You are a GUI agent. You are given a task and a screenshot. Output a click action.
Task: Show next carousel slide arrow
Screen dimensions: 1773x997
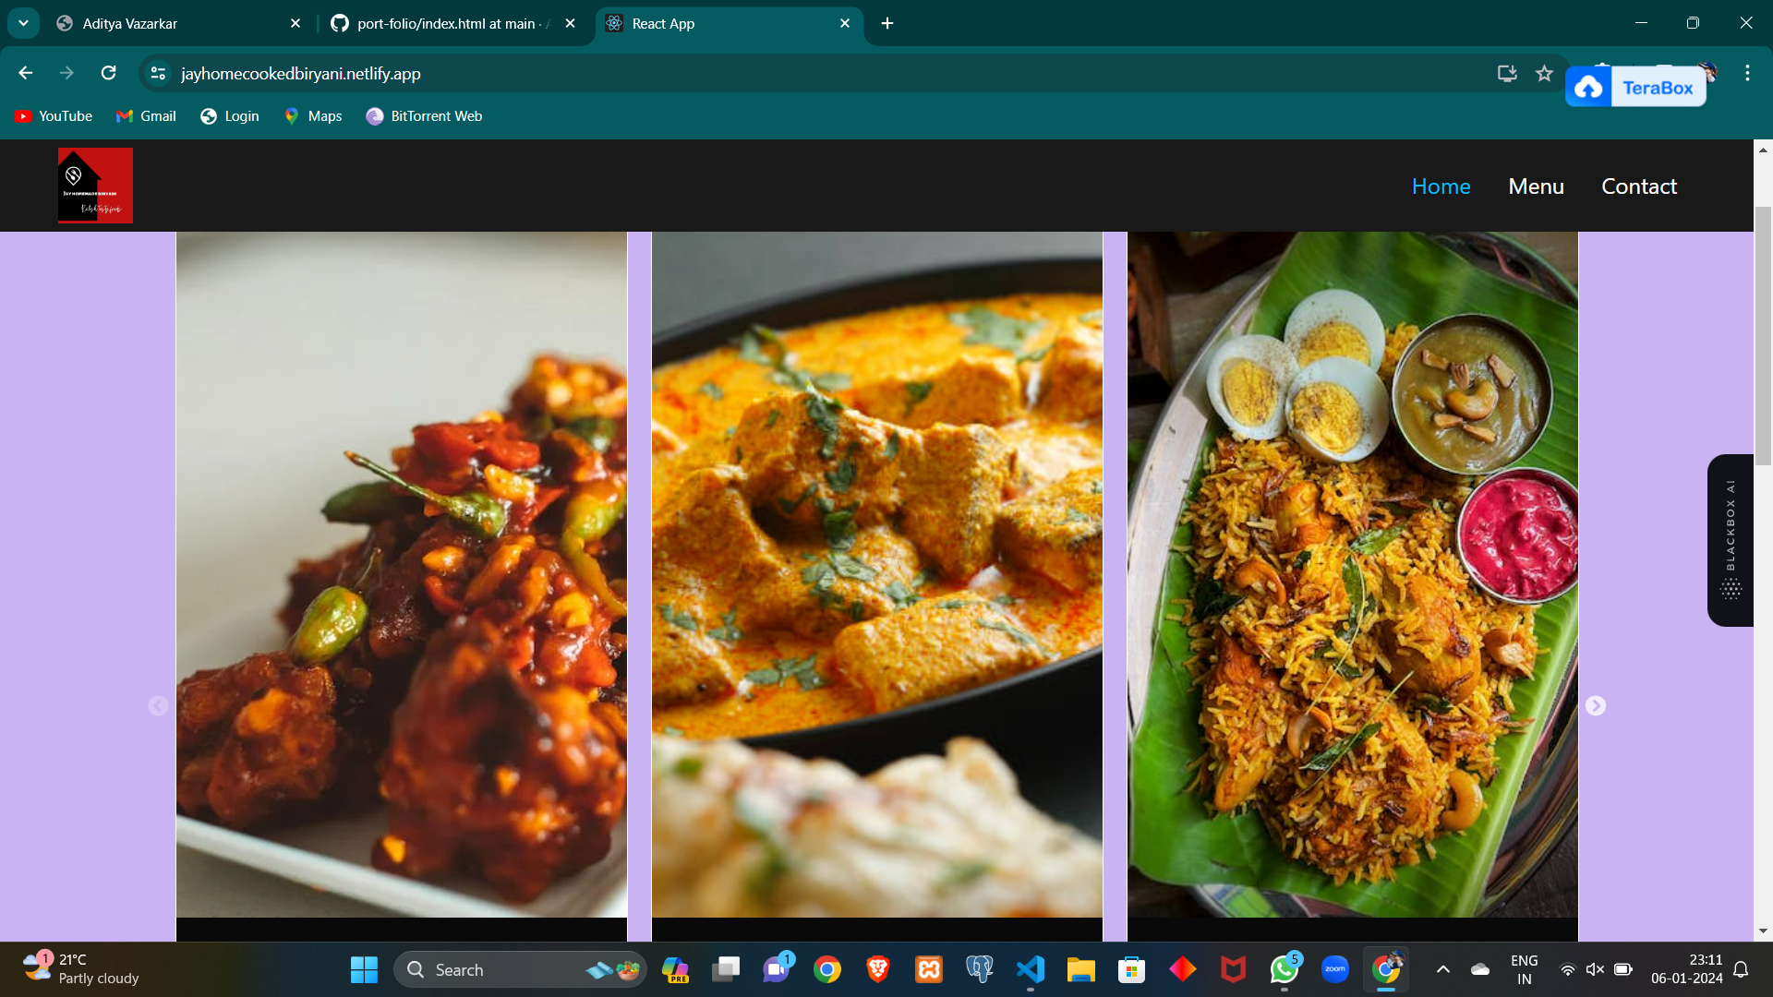coord(1595,706)
